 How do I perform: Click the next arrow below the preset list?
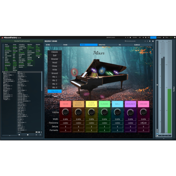[40, 135]
